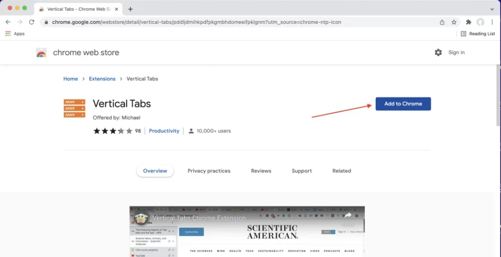Screen dimensions: 501x257
Task: Switch to the Related tab
Action: 342,171
